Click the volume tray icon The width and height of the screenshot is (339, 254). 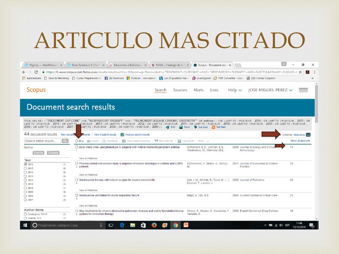(x=281, y=225)
